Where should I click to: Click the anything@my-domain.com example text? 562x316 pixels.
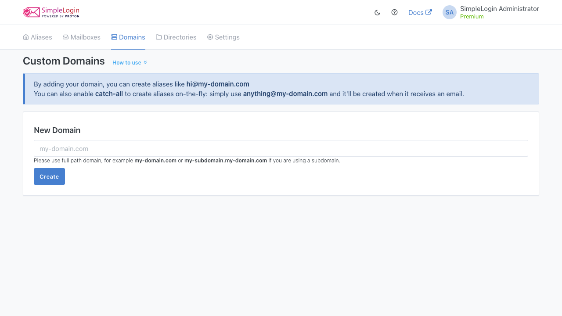click(285, 94)
